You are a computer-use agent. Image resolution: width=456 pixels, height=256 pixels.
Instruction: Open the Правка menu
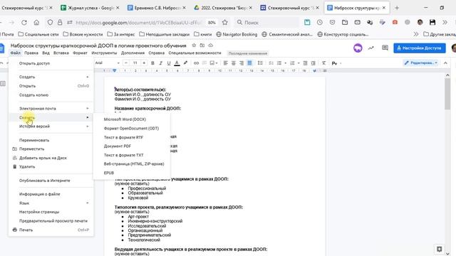tap(31, 53)
